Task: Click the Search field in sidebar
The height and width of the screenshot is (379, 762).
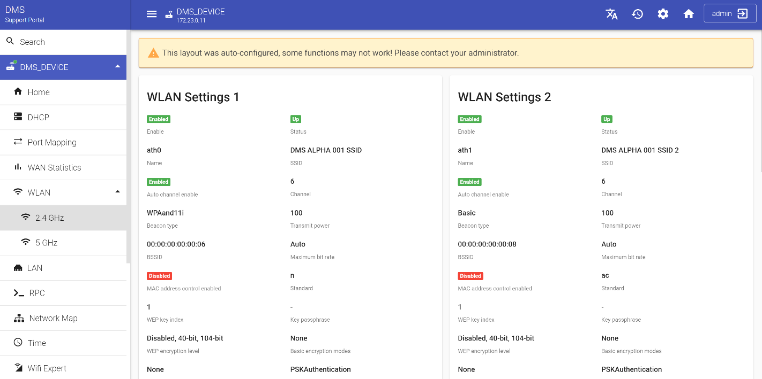Action: click(x=64, y=42)
